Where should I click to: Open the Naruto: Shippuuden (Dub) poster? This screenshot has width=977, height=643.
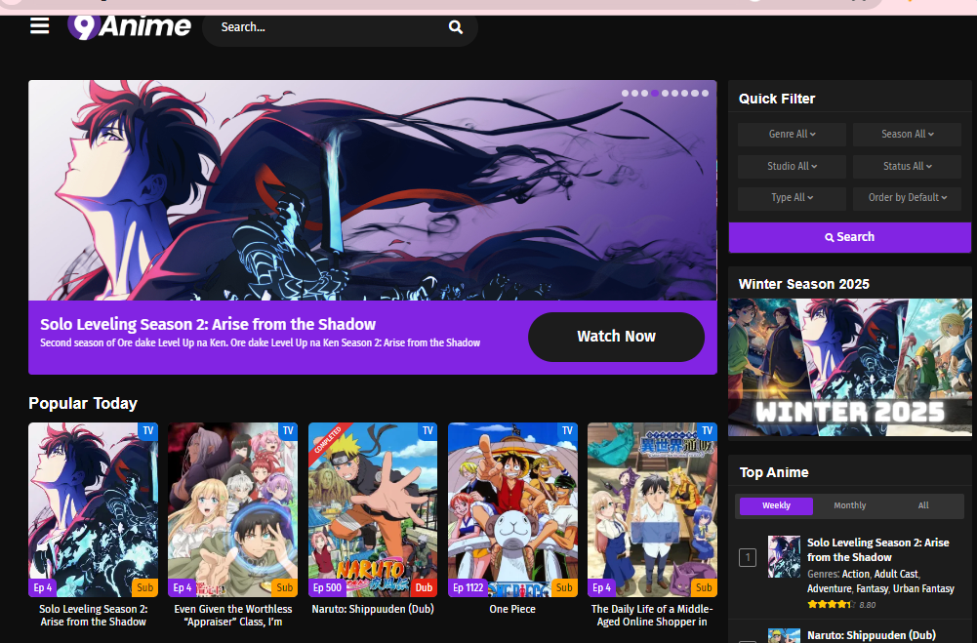(373, 509)
